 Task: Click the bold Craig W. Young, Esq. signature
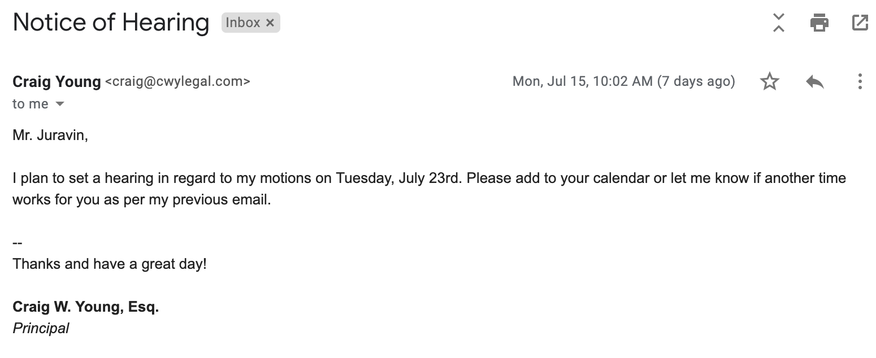point(85,307)
